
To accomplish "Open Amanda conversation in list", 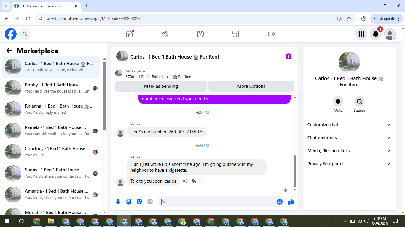I will tap(51, 195).
